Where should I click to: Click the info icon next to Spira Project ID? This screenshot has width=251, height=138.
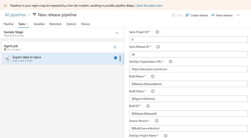click(157, 32)
